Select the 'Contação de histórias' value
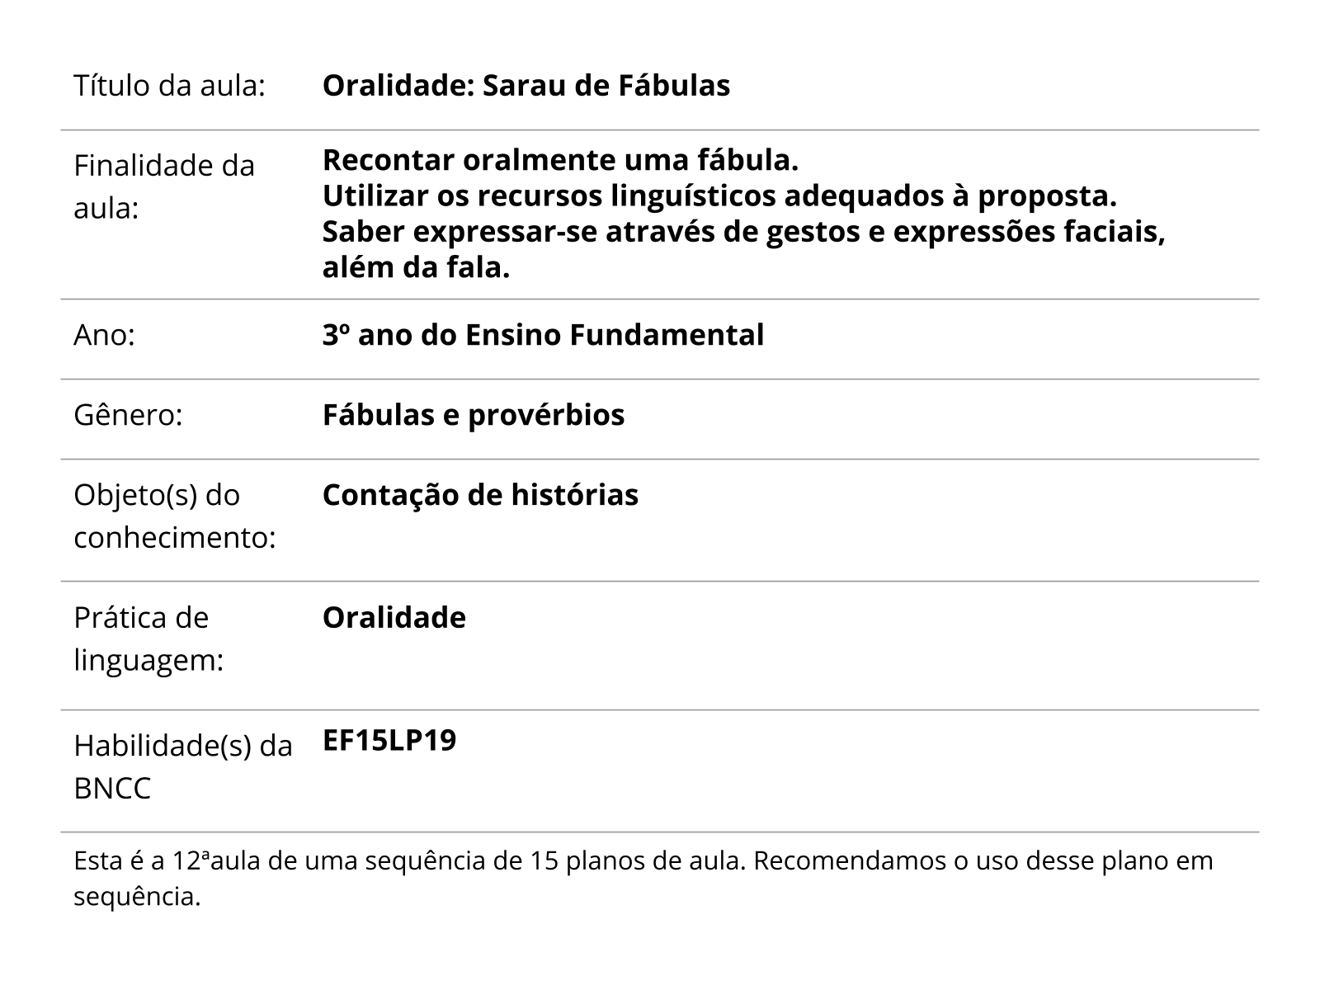The width and height of the screenshot is (1320, 990). pos(480,495)
